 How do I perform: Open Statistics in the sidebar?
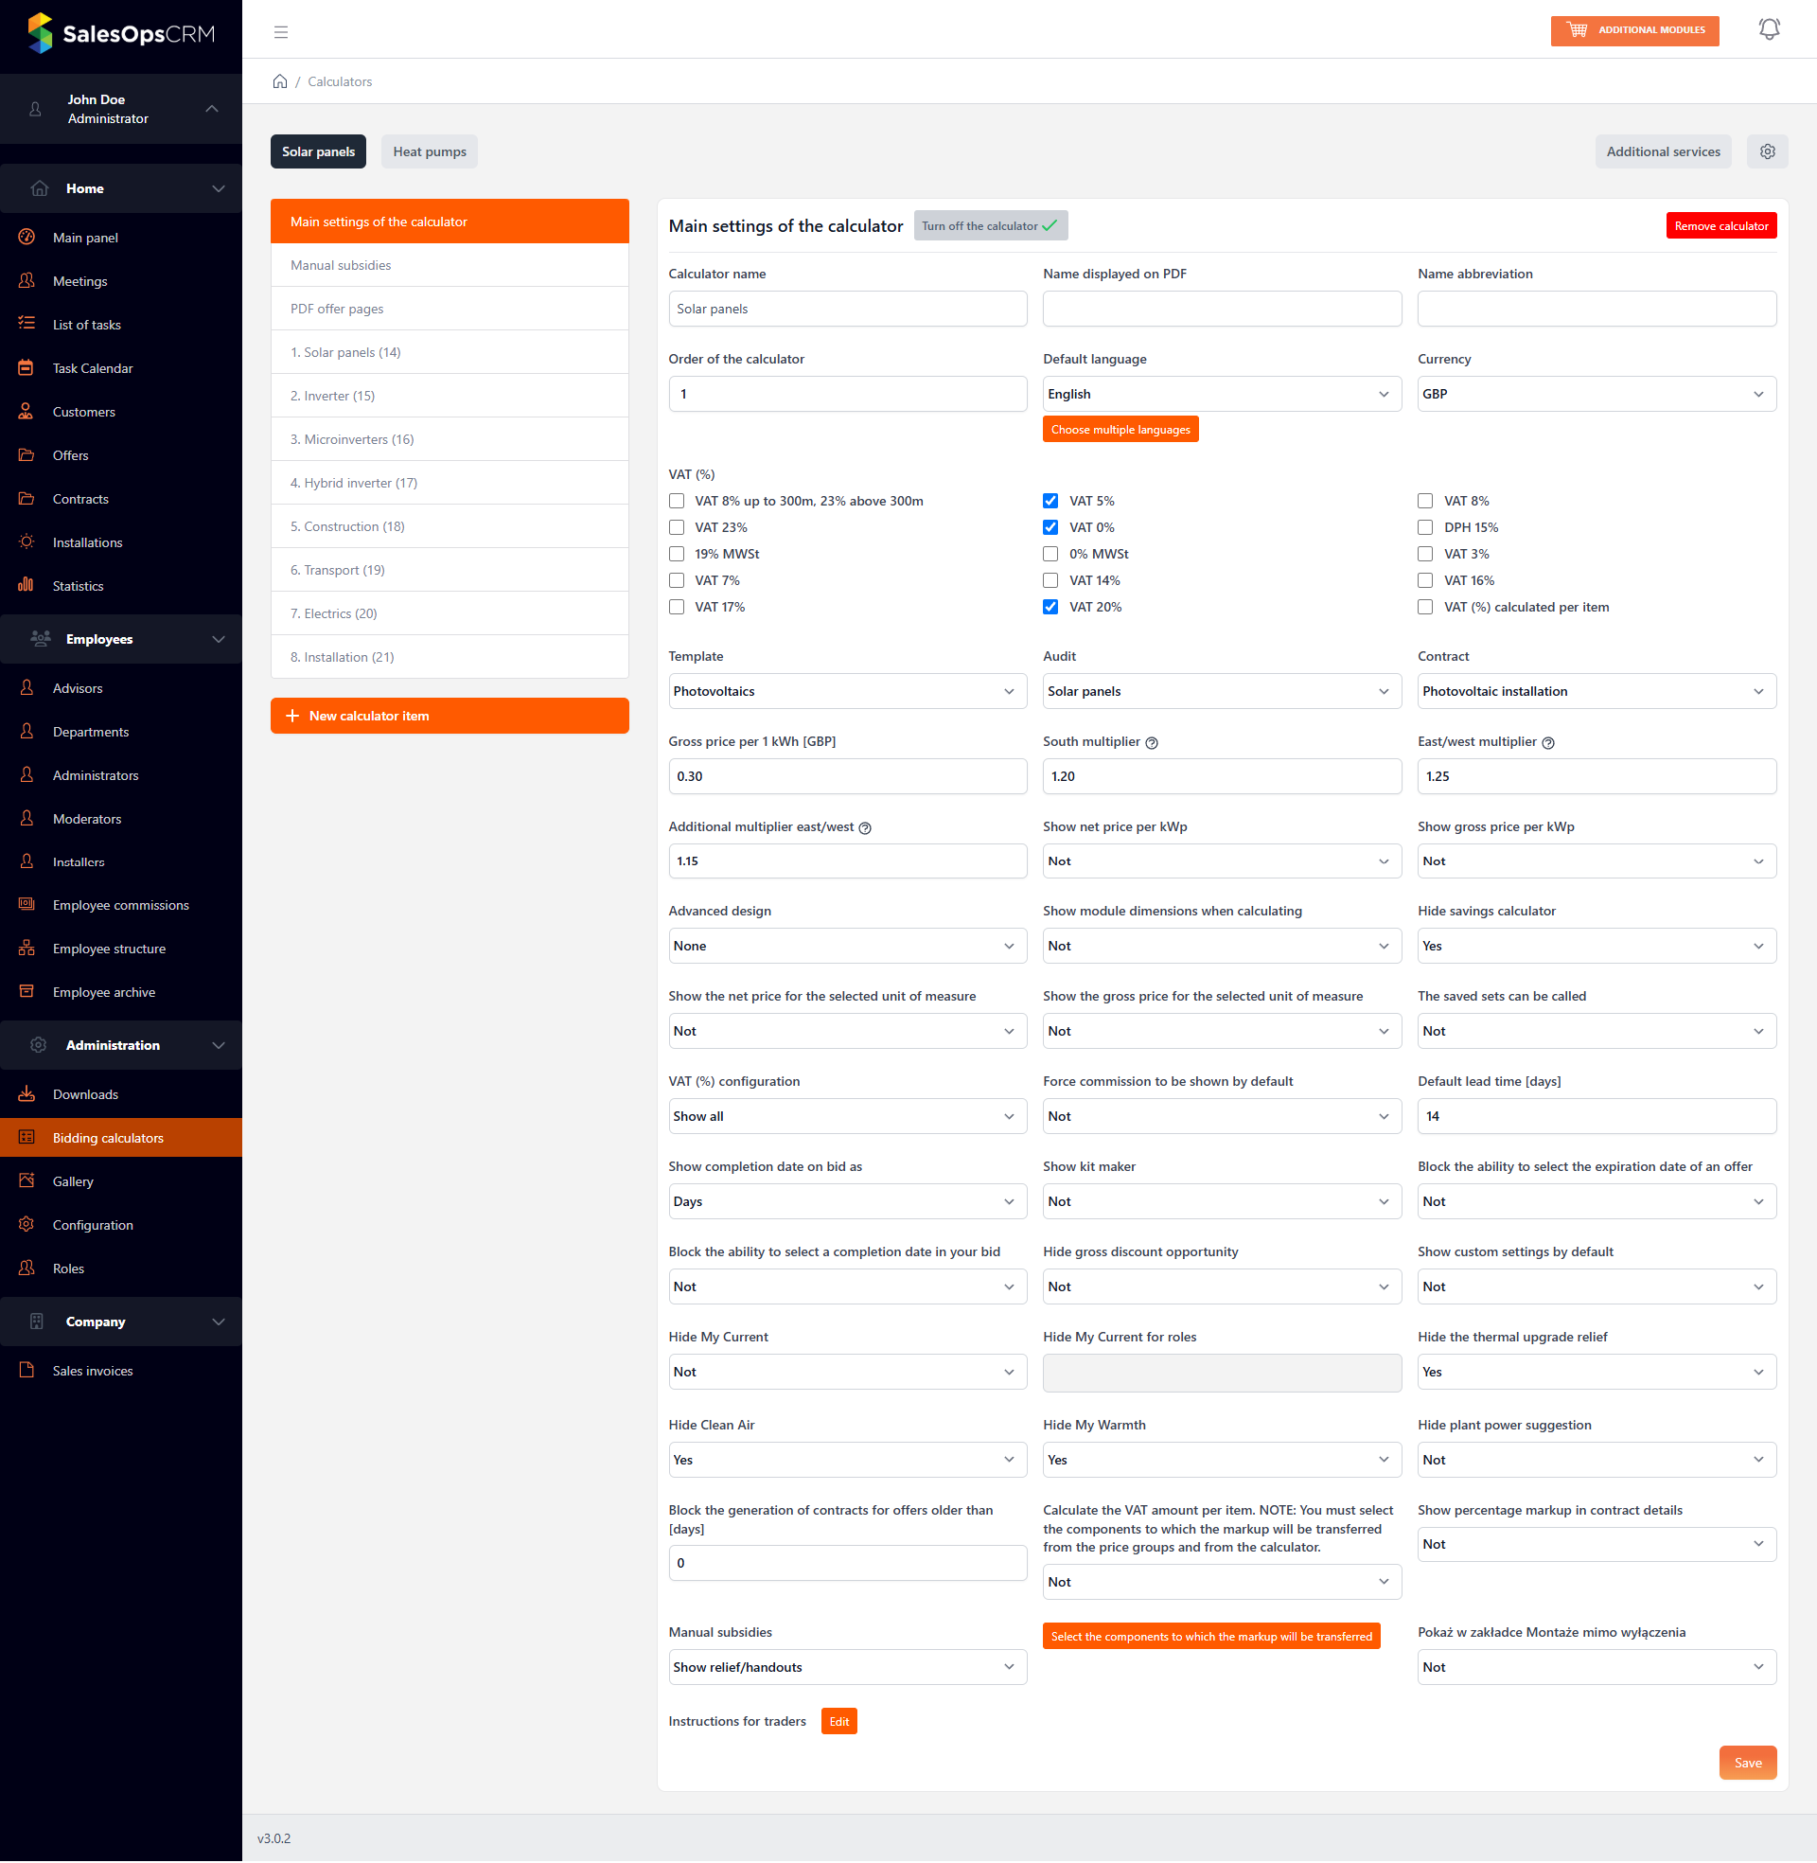tap(78, 586)
